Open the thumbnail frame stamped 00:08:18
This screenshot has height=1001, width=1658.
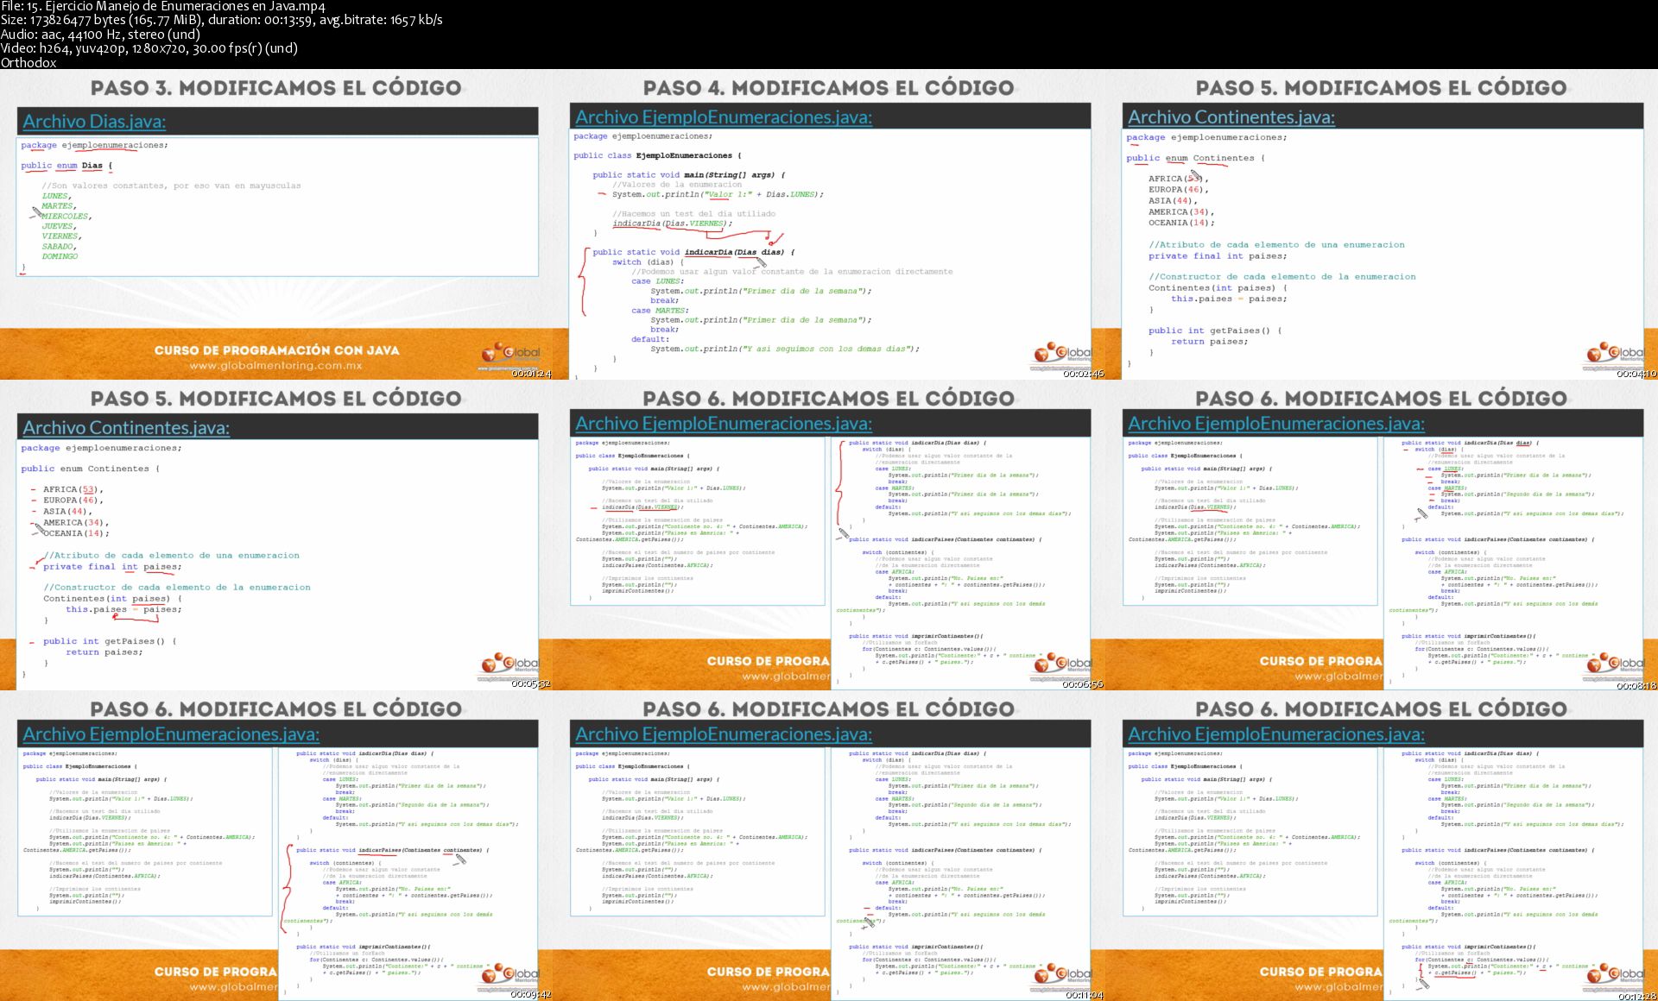click(x=1382, y=535)
